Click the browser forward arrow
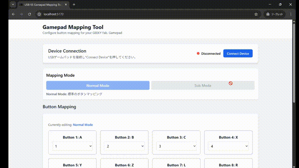This screenshot has width=299, height=168. (21, 14)
